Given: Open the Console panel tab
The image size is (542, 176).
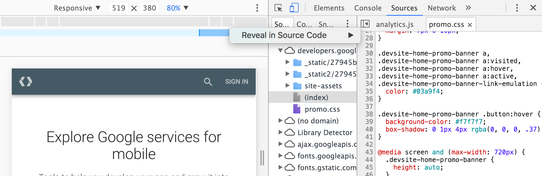Looking at the screenshot, I should [x=368, y=8].
